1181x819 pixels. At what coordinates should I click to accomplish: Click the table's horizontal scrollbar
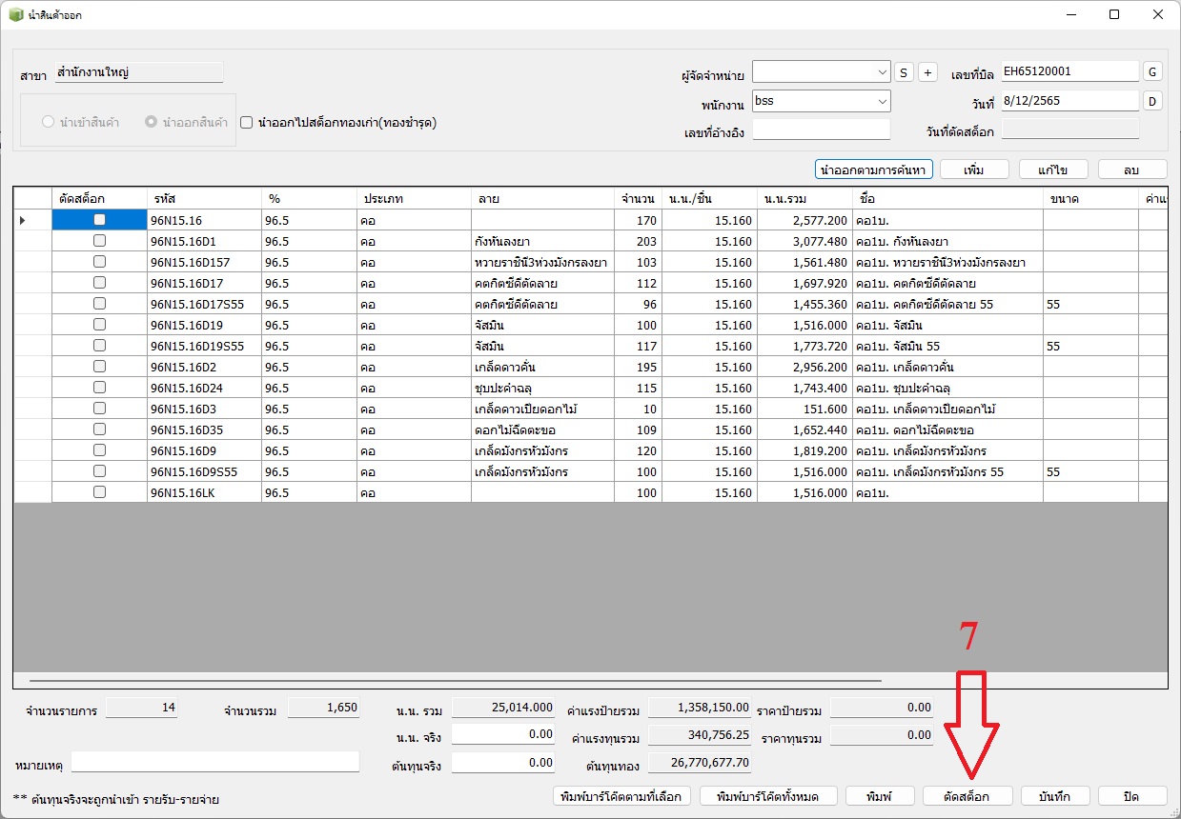click(x=456, y=680)
